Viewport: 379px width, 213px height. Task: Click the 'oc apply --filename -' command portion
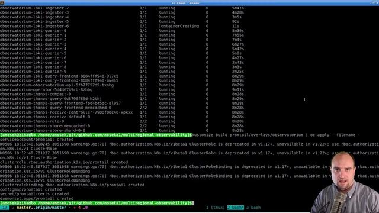tap(335, 135)
